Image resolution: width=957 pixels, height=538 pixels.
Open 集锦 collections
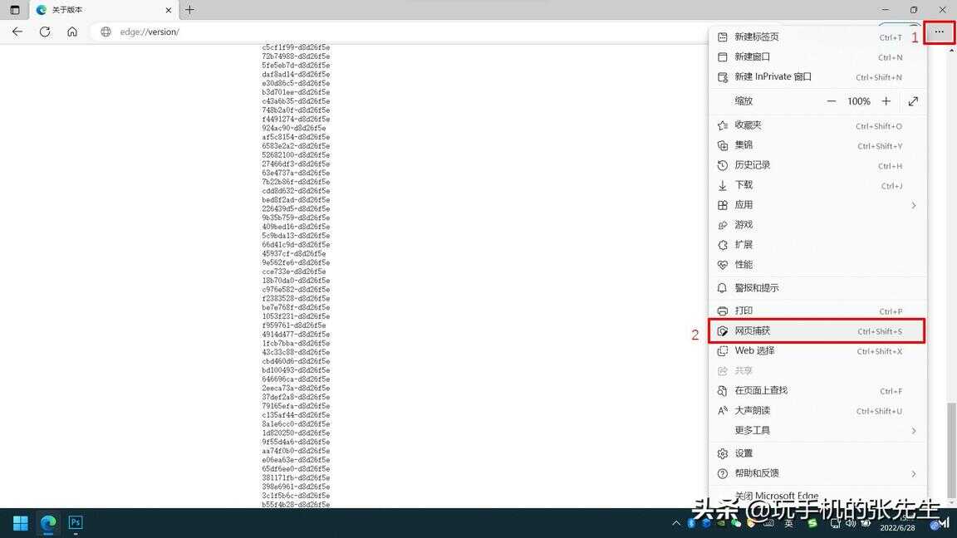click(x=817, y=145)
